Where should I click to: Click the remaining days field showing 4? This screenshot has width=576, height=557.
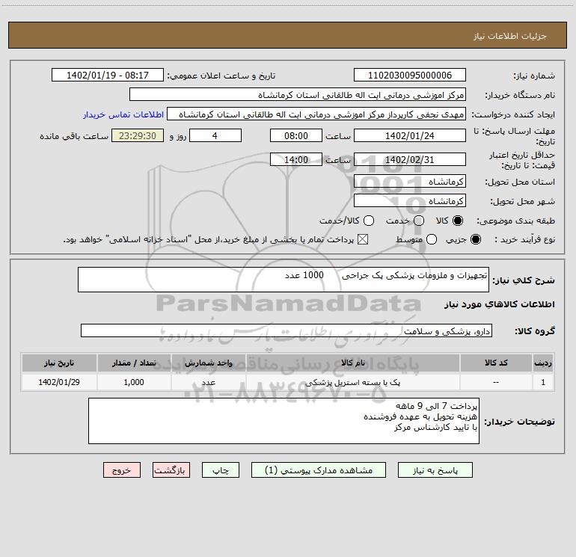pyautogui.click(x=215, y=135)
